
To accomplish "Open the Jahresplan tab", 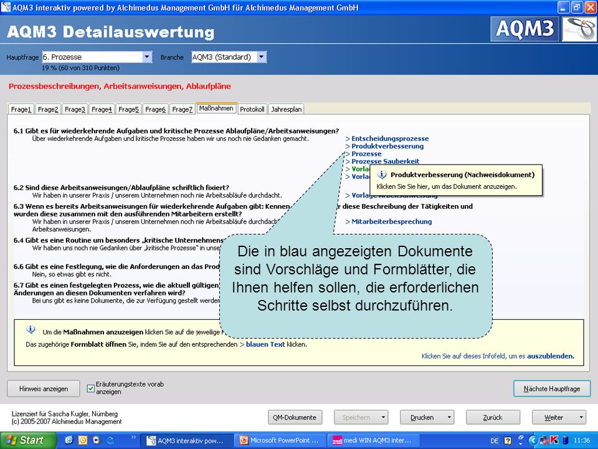I will (287, 109).
